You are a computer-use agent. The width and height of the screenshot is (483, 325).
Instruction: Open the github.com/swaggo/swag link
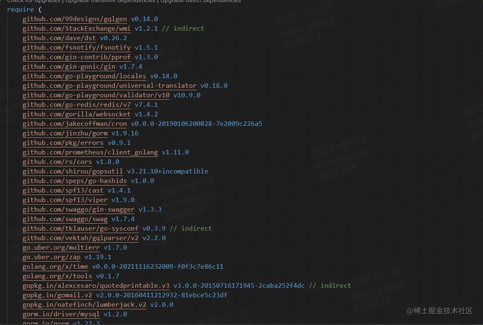(x=65, y=219)
